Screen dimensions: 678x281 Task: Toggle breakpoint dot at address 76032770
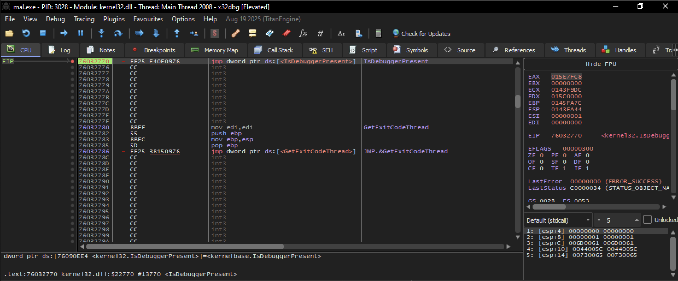[72, 61]
